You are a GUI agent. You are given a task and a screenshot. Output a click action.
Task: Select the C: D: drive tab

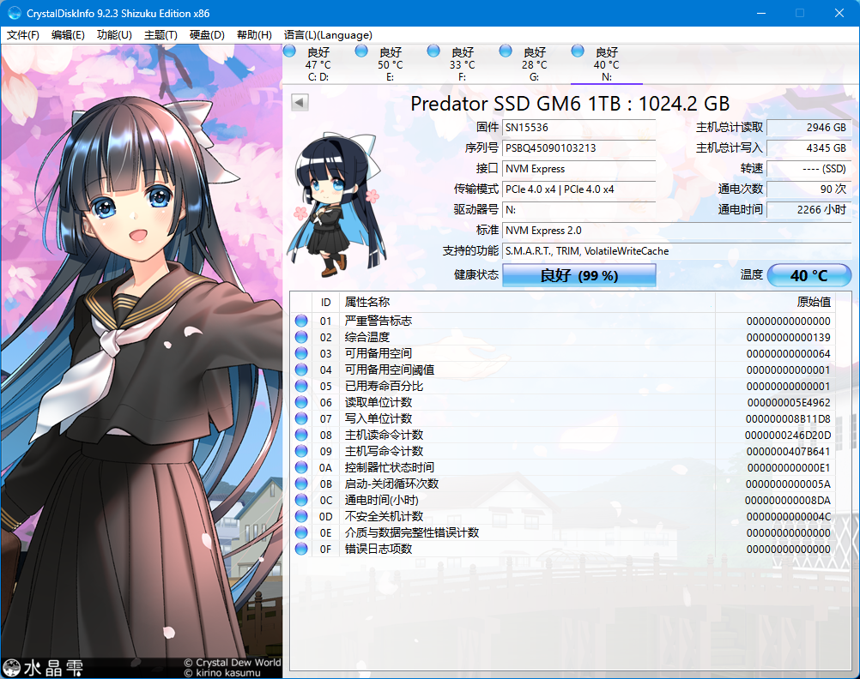[318, 64]
